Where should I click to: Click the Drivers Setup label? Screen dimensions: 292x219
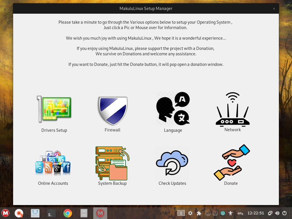click(x=54, y=130)
